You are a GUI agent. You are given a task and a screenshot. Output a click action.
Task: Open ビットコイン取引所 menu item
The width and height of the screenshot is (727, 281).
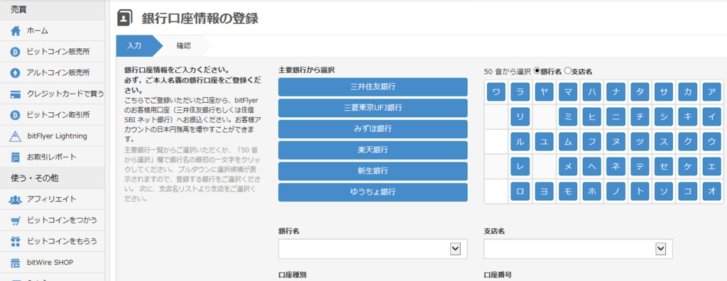[53, 115]
